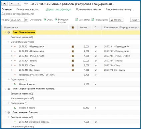Click the specification icon in 28.77.102 row
This screenshot has height=129, width=141.
[73, 51]
